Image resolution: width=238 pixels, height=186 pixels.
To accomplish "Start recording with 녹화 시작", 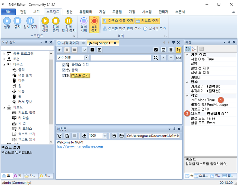I will (84, 25).
